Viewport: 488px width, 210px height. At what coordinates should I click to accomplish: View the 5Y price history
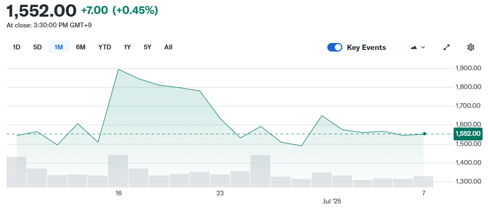click(x=147, y=47)
